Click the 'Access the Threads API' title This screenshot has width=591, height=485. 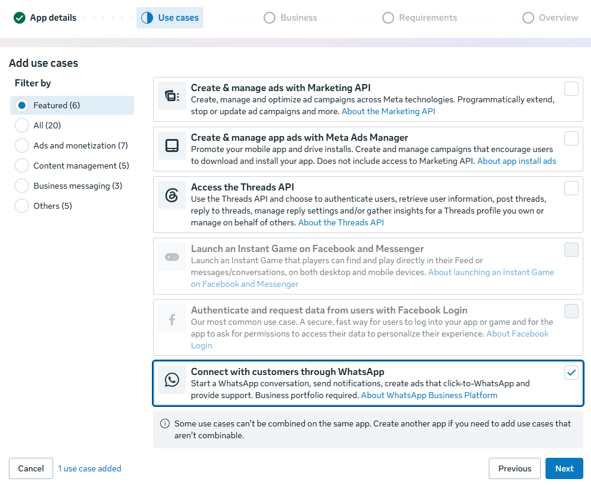pos(242,187)
